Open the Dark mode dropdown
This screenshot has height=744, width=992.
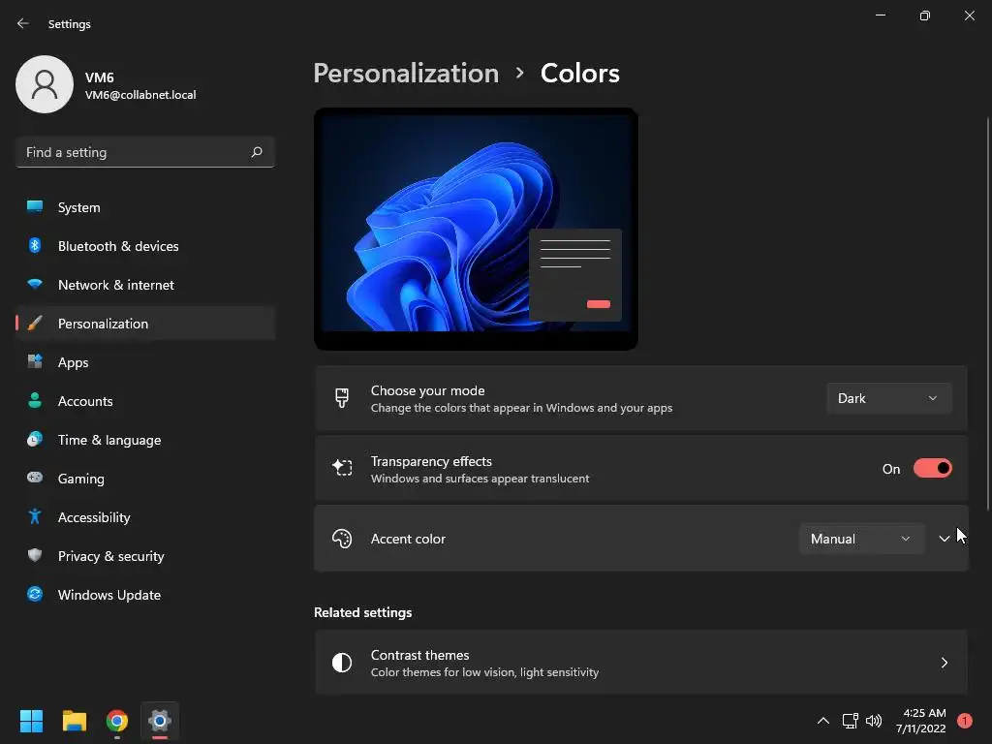click(x=889, y=398)
